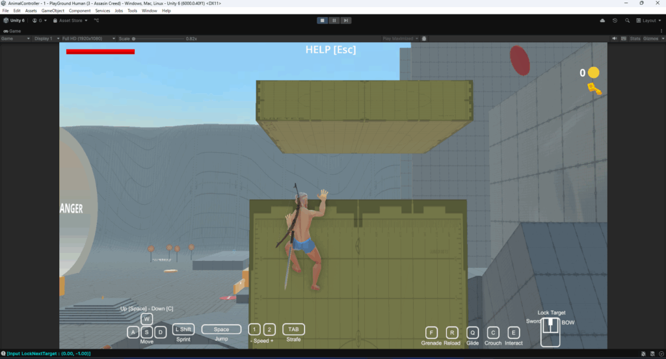This screenshot has height=359, width=666.
Task: Open the Assets menu
Action: point(31,10)
